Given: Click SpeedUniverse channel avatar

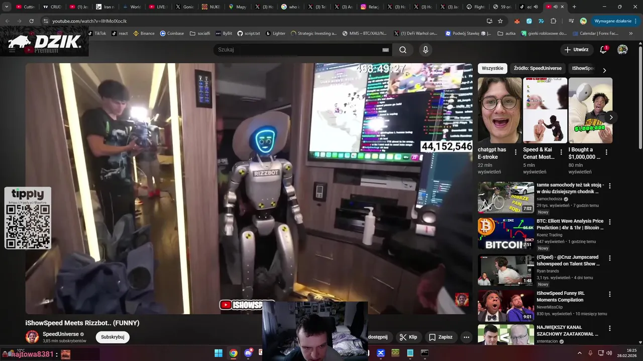Looking at the screenshot, I should [x=32, y=337].
